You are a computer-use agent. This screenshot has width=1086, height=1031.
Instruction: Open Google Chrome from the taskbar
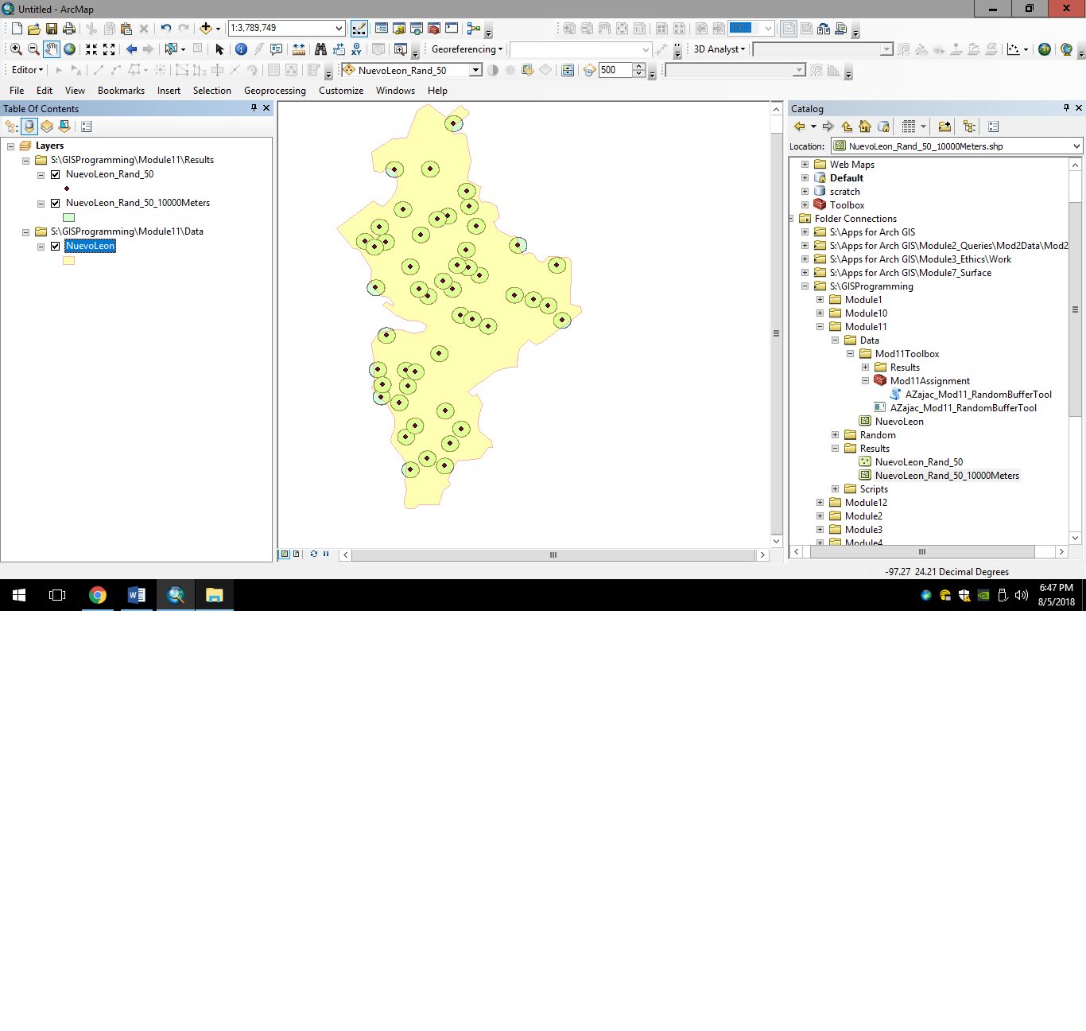coord(98,594)
